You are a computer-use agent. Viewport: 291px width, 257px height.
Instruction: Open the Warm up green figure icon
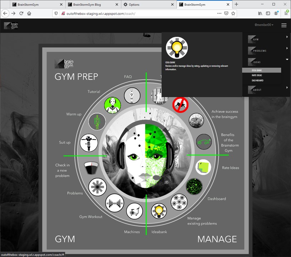pos(97,122)
